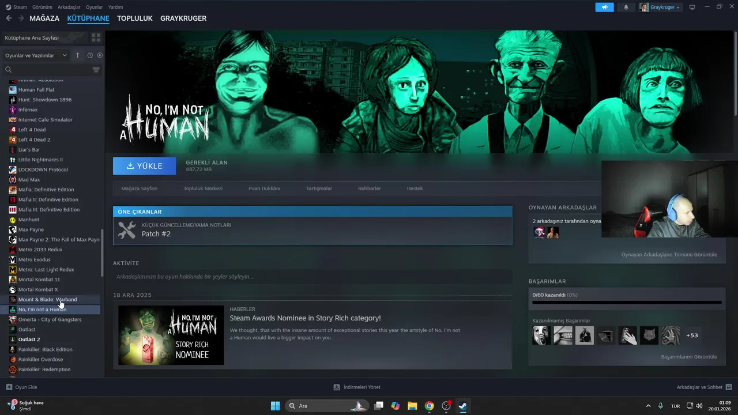Viewport: 738px width, 415px height.
Task: Open Puan Dükkânı link
Action: coord(264,188)
